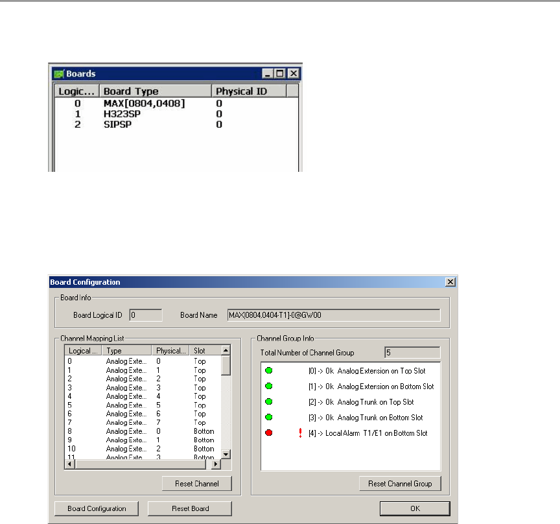Select logical channel 7 row
Viewport: 560px width, 524px height.
coord(143,422)
